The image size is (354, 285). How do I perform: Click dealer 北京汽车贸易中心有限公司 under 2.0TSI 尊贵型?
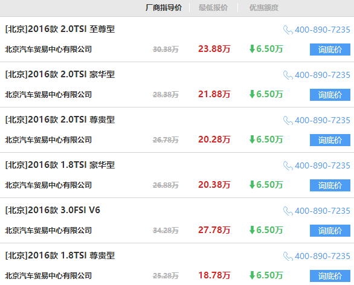(x=48, y=140)
